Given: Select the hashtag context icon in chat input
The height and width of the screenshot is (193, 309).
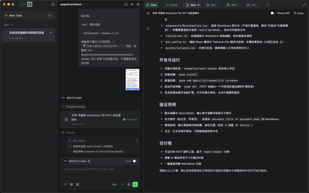Looking at the screenshot, I should (71, 184).
